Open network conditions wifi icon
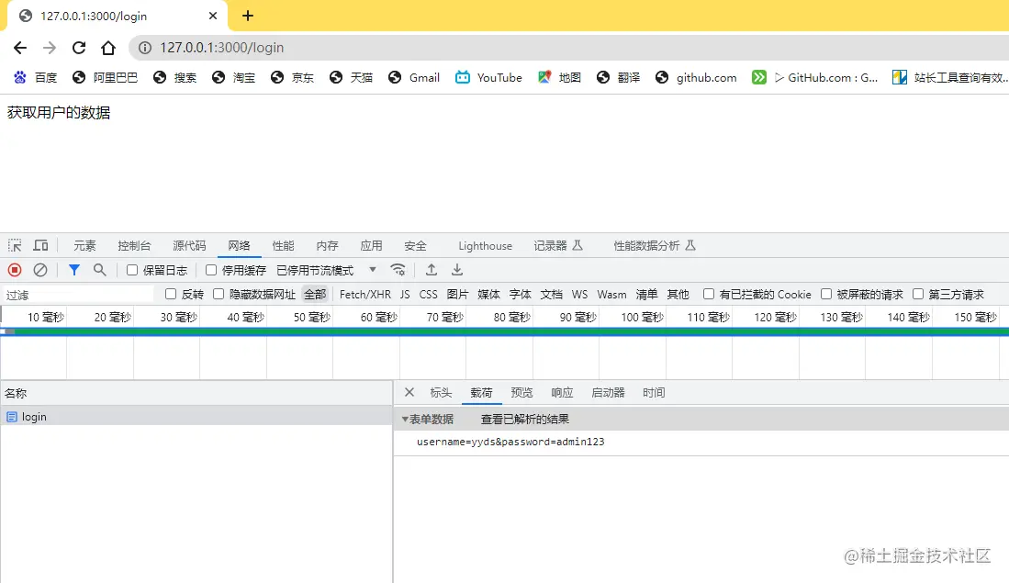This screenshot has width=1009, height=583. point(398,270)
